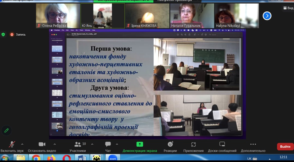Open video options chevron beside Остановить видео
Viewport: 294px width, 162px height.
pyautogui.click(x=55, y=144)
